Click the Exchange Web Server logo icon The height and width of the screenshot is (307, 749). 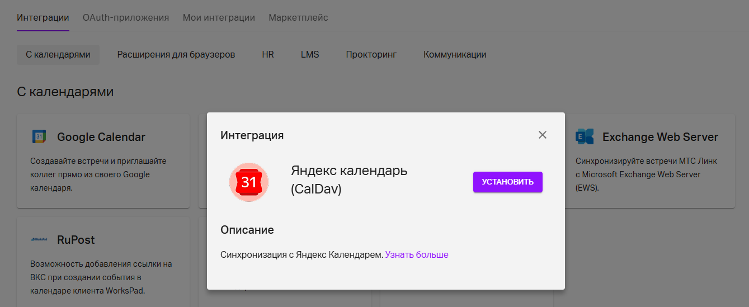tap(585, 137)
